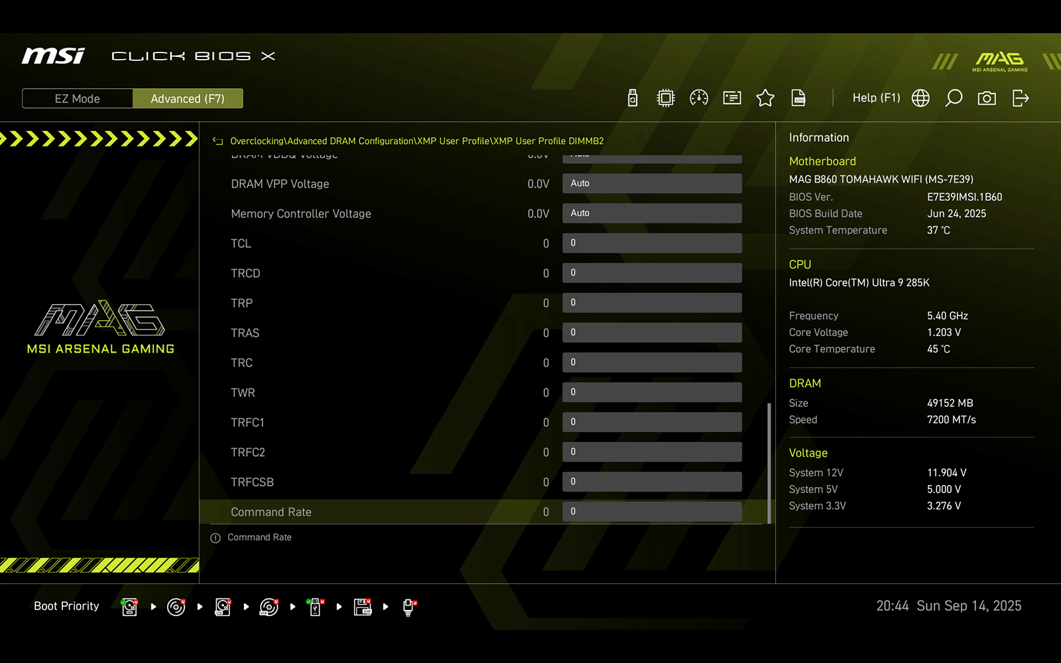The height and width of the screenshot is (663, 1061).
Task: Open the Memory Controller Voltage Auto dropdown
Action: click(x=652, y=213)
